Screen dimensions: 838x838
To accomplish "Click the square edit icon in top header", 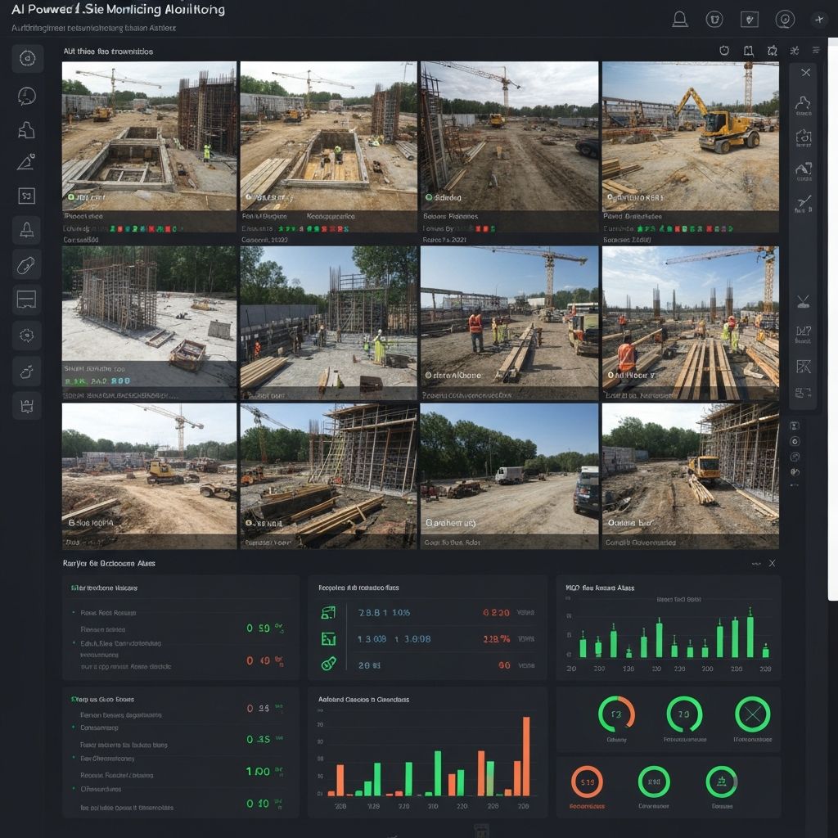I will click(x=749, y=20).
